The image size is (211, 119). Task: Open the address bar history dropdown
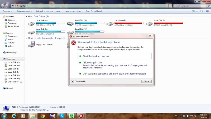click(x=167, y=6)
